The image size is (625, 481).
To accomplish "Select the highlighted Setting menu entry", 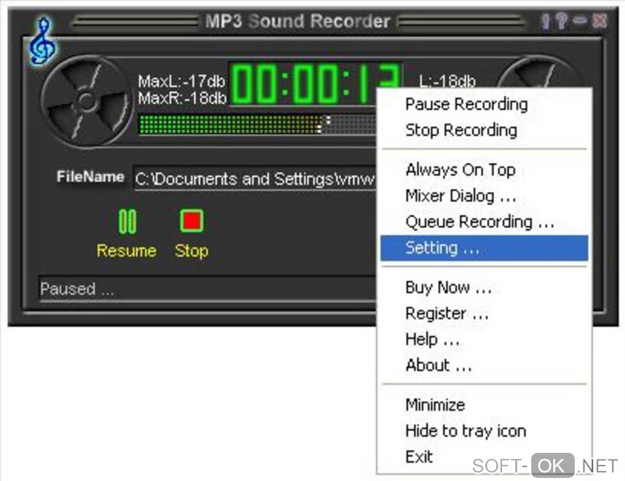I will [484, 248].
